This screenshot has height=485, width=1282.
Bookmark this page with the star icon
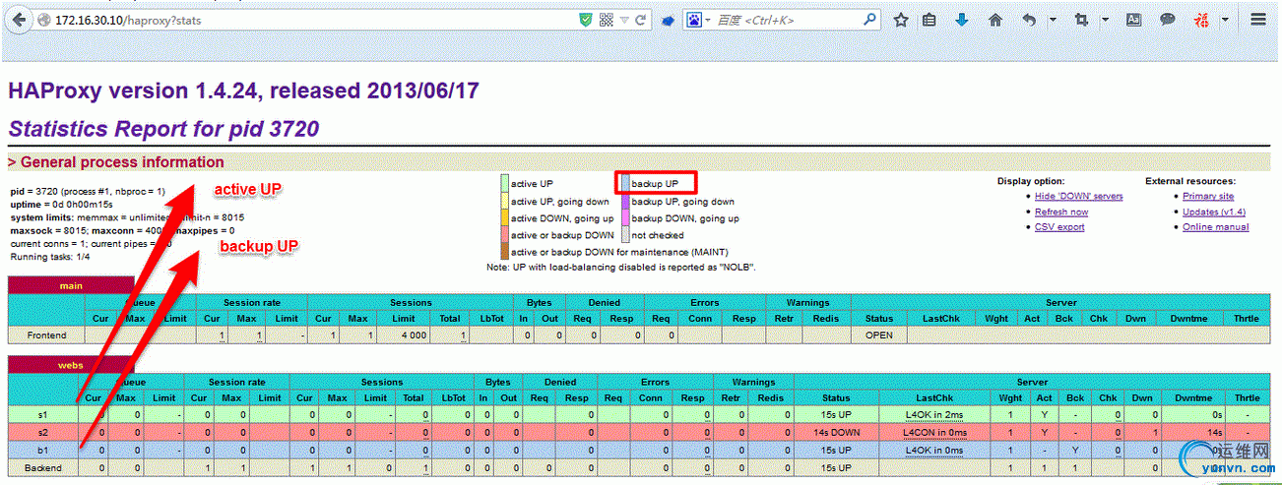(901, 20)
